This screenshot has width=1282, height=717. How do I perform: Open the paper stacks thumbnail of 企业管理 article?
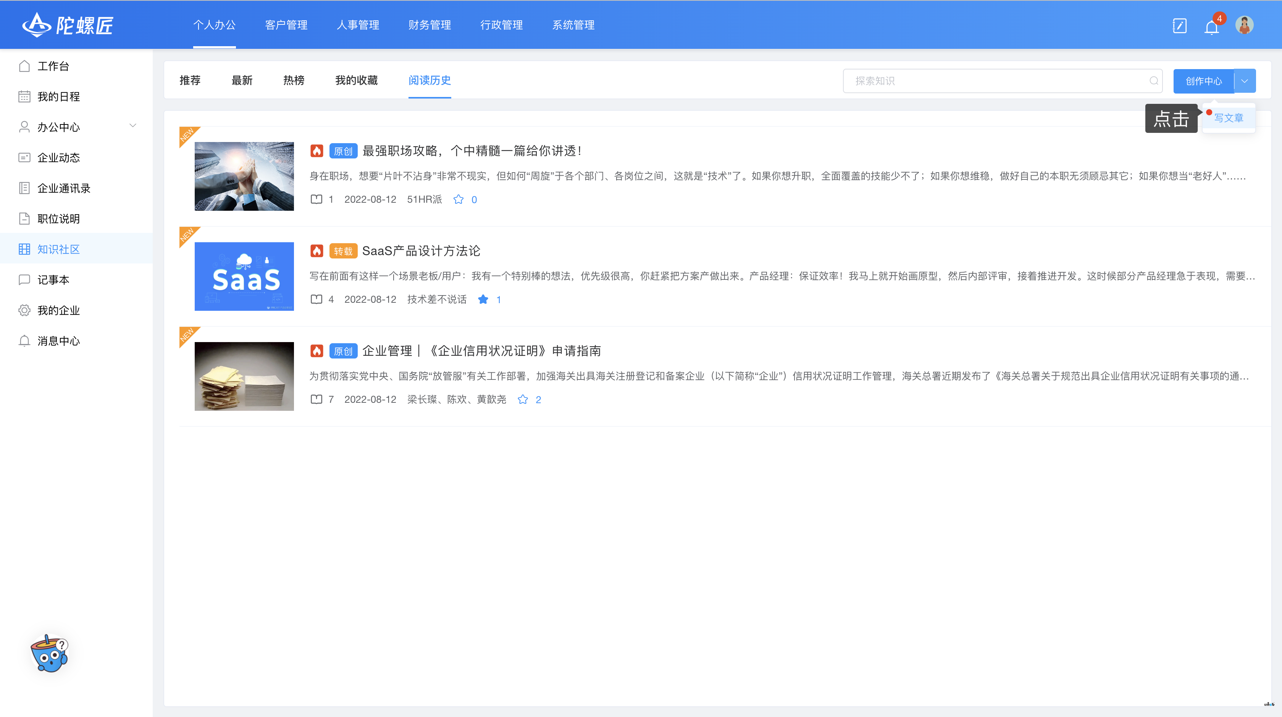coord(244,376)
